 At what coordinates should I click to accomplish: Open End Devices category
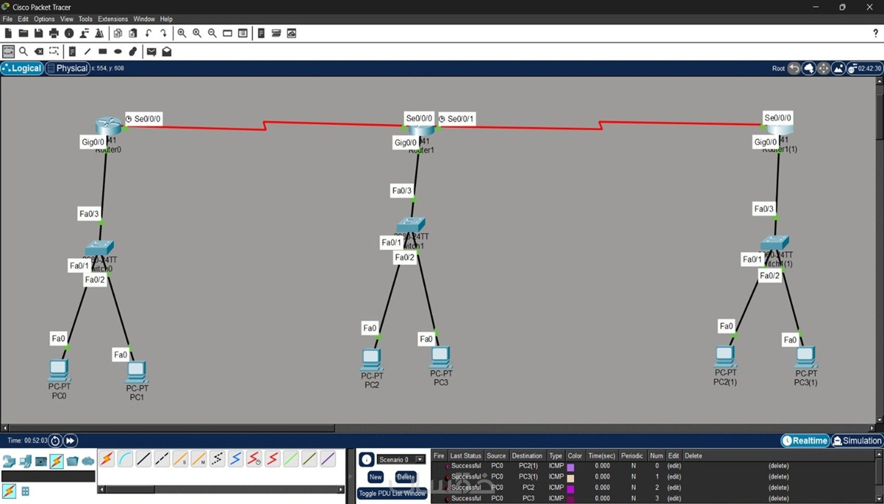[x=25, y=461]
